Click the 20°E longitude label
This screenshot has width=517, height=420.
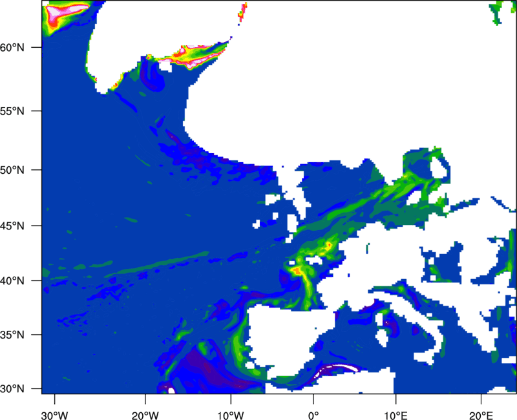(481, 415)
